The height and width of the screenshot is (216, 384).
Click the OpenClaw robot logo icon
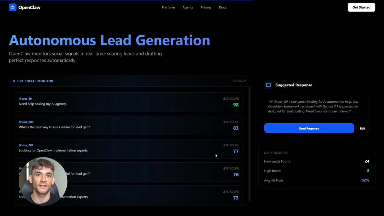[13, 7]
